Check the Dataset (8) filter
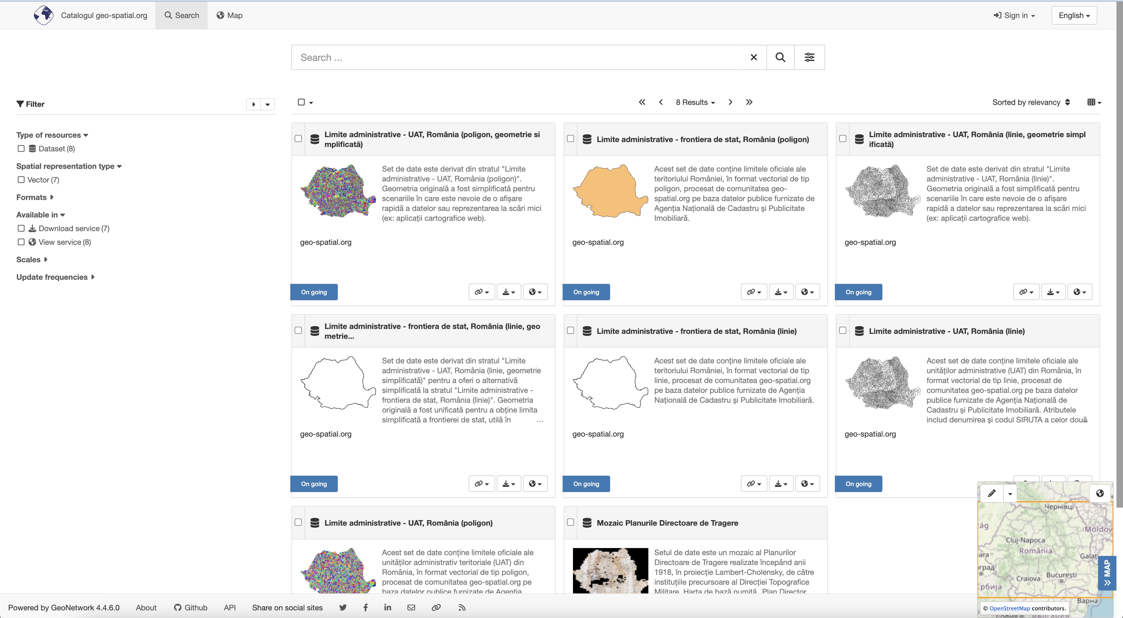Image resolution: width=1123 pixels, height=618 pixels. click(21, 149)
